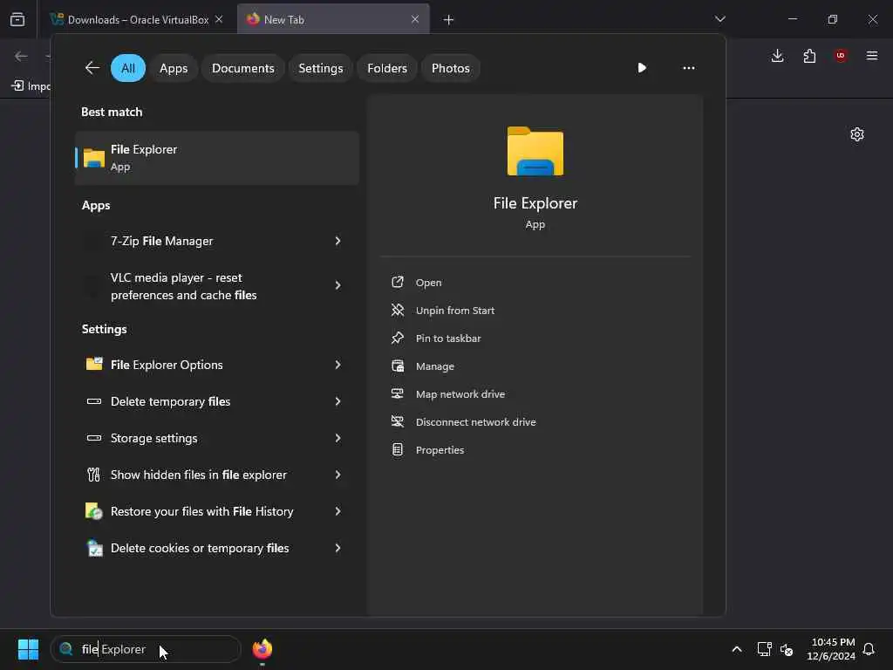The width and height of the screenshot is (893, 670).
Task: Open the search panel three-dot options menu
Action: (689, 68)
